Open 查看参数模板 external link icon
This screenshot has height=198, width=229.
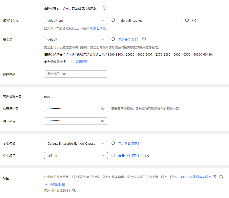point(140,143)
